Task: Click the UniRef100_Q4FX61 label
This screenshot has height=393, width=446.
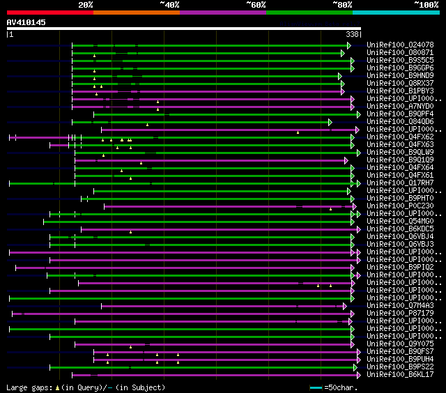Action: pos(400,176)
